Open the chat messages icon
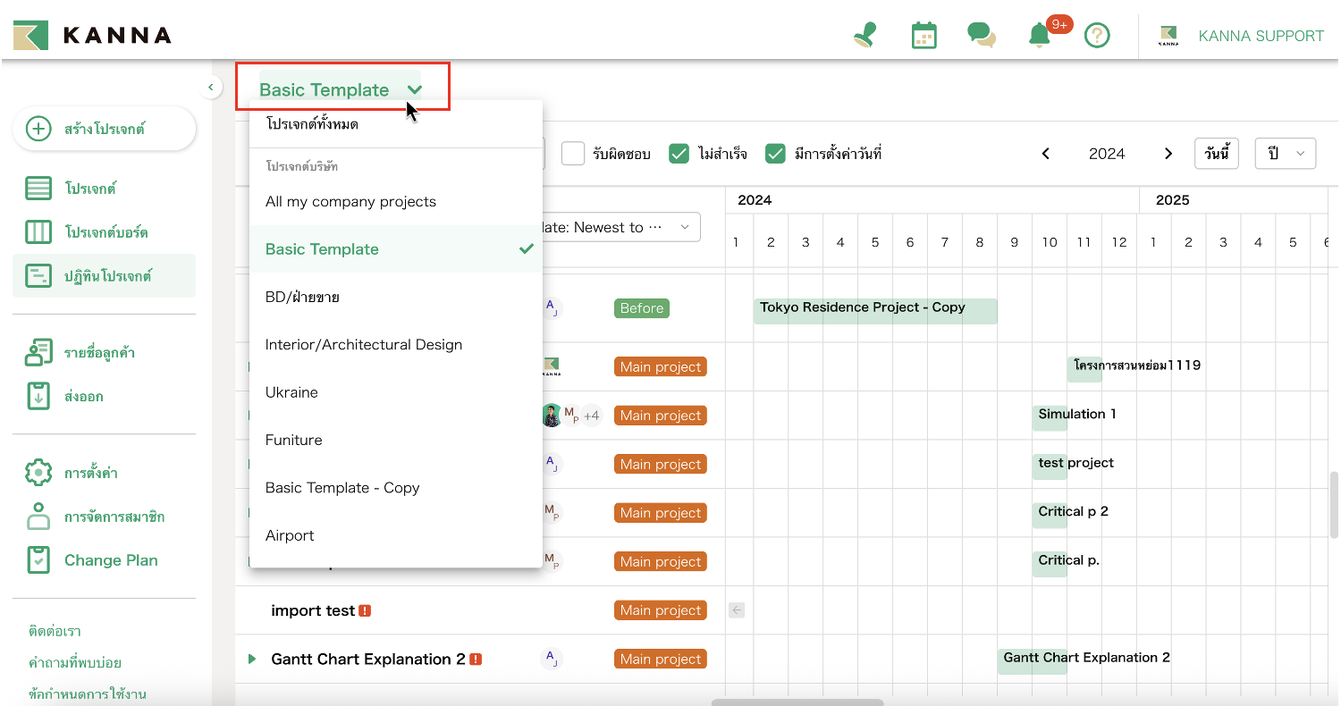The height and width of the screenshot is (706, 1341). pos(981,36)
